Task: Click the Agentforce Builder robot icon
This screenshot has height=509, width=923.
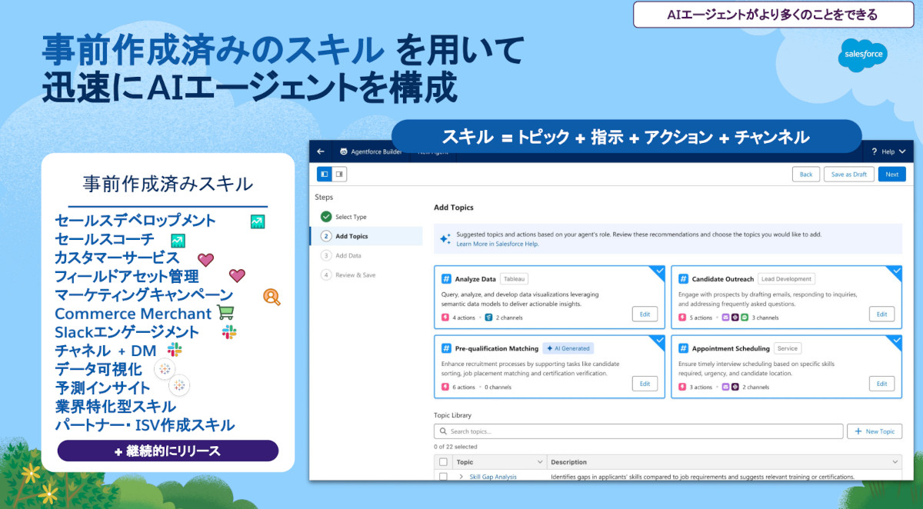Action: click(x=344, y=151)
